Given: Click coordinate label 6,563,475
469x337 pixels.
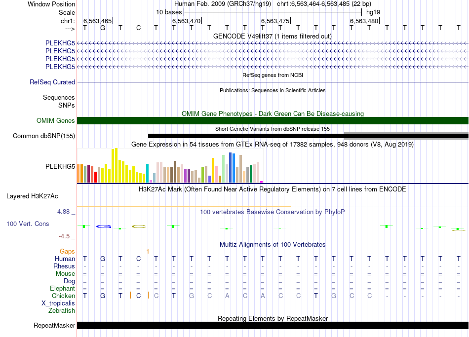Looking at the screenshot, I should pos(275,21).
